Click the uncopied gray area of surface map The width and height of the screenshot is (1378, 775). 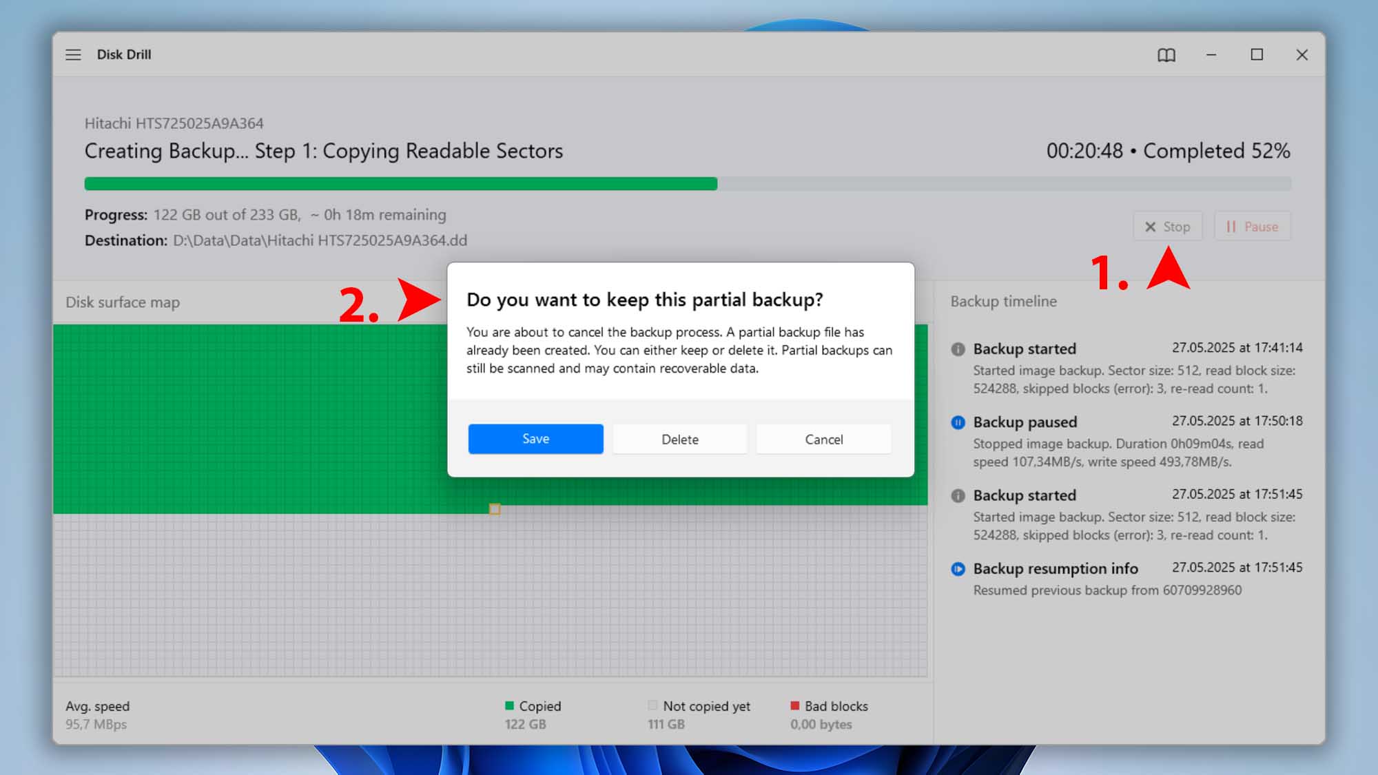[490, 596]
